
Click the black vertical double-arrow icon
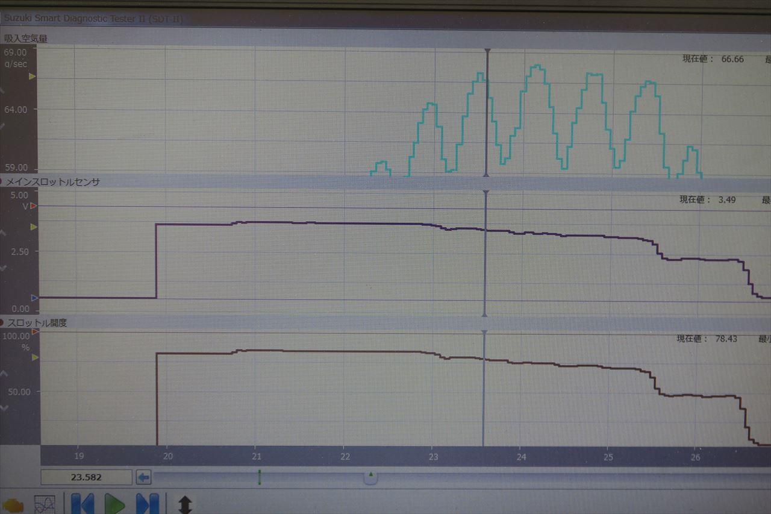185,504
